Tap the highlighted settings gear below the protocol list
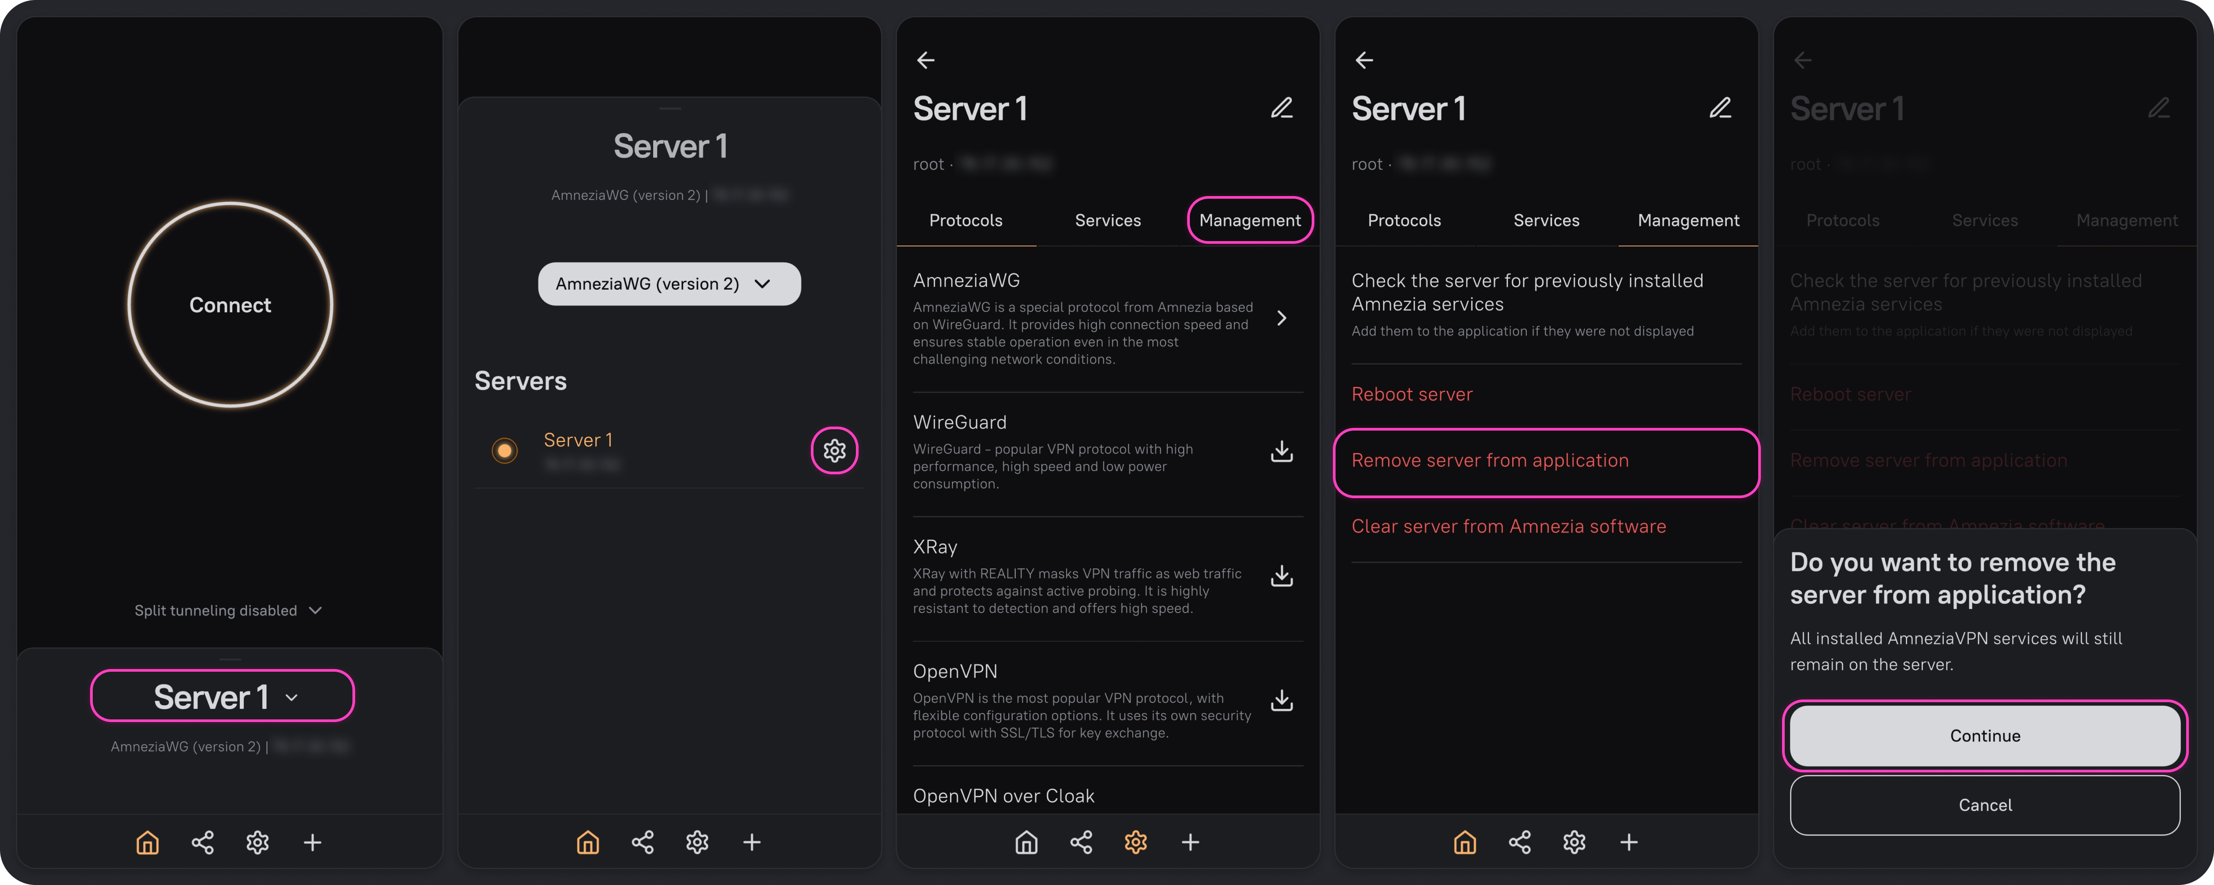The image size is (2214, 885). [x=1136, y=842]
